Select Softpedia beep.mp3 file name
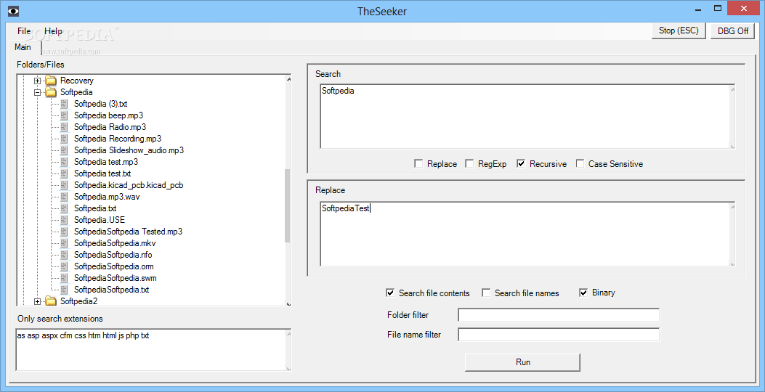This screenshot has height=392, width=765. (108, 115)
